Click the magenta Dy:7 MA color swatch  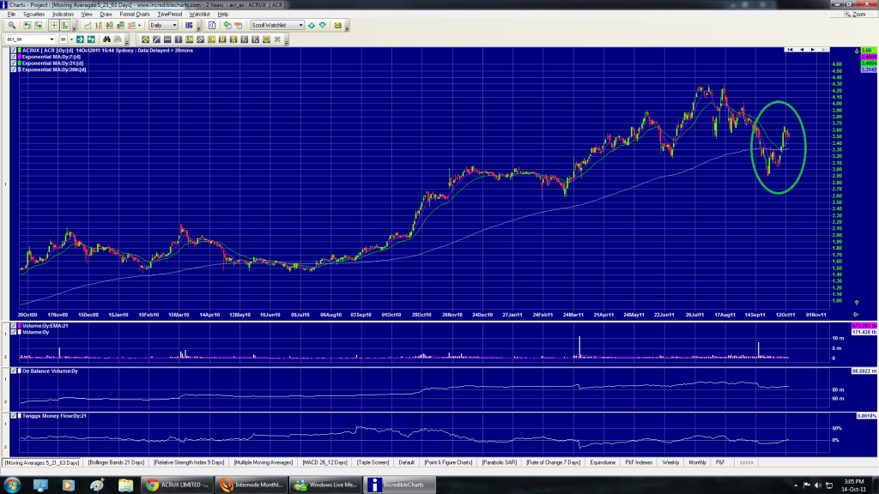(21, 57)
